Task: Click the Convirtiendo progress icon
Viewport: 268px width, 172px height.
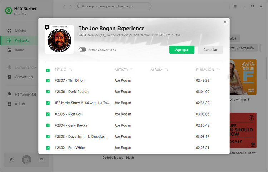Action: 9,67
